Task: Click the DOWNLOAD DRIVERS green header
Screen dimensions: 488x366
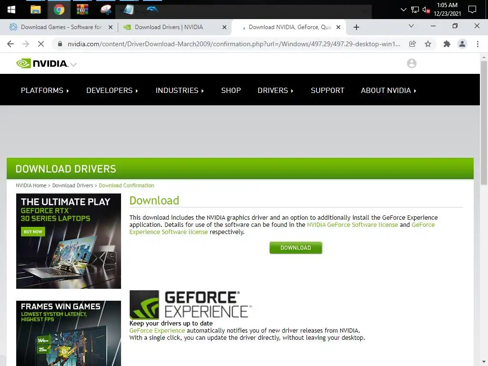Action: [x=240, y=168]
